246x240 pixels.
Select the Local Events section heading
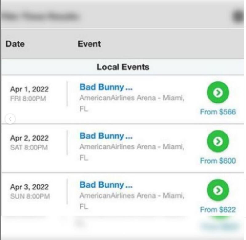tap(123, 67)
